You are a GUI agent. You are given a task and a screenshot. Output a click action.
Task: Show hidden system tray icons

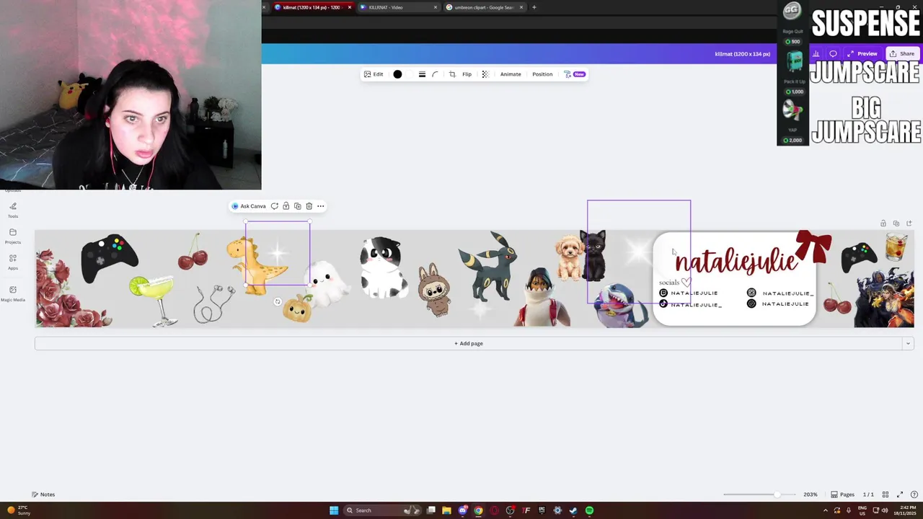tap(826, 510)
